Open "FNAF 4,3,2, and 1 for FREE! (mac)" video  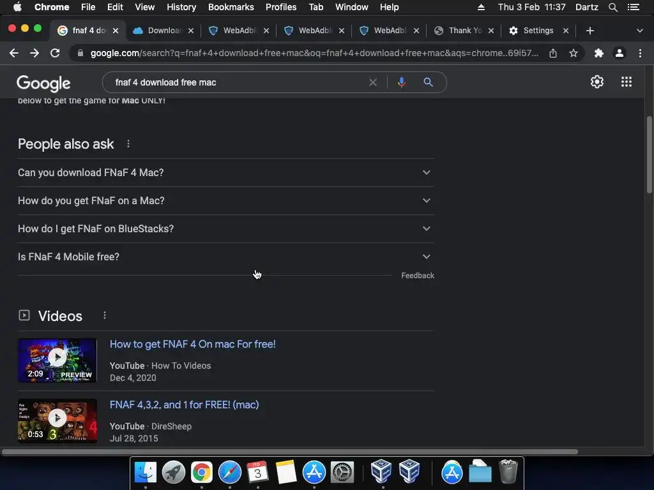tap(184, 405)
